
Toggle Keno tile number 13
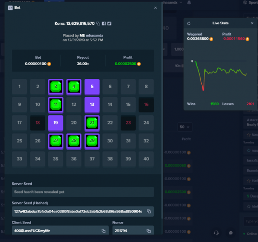click(92, 105)
